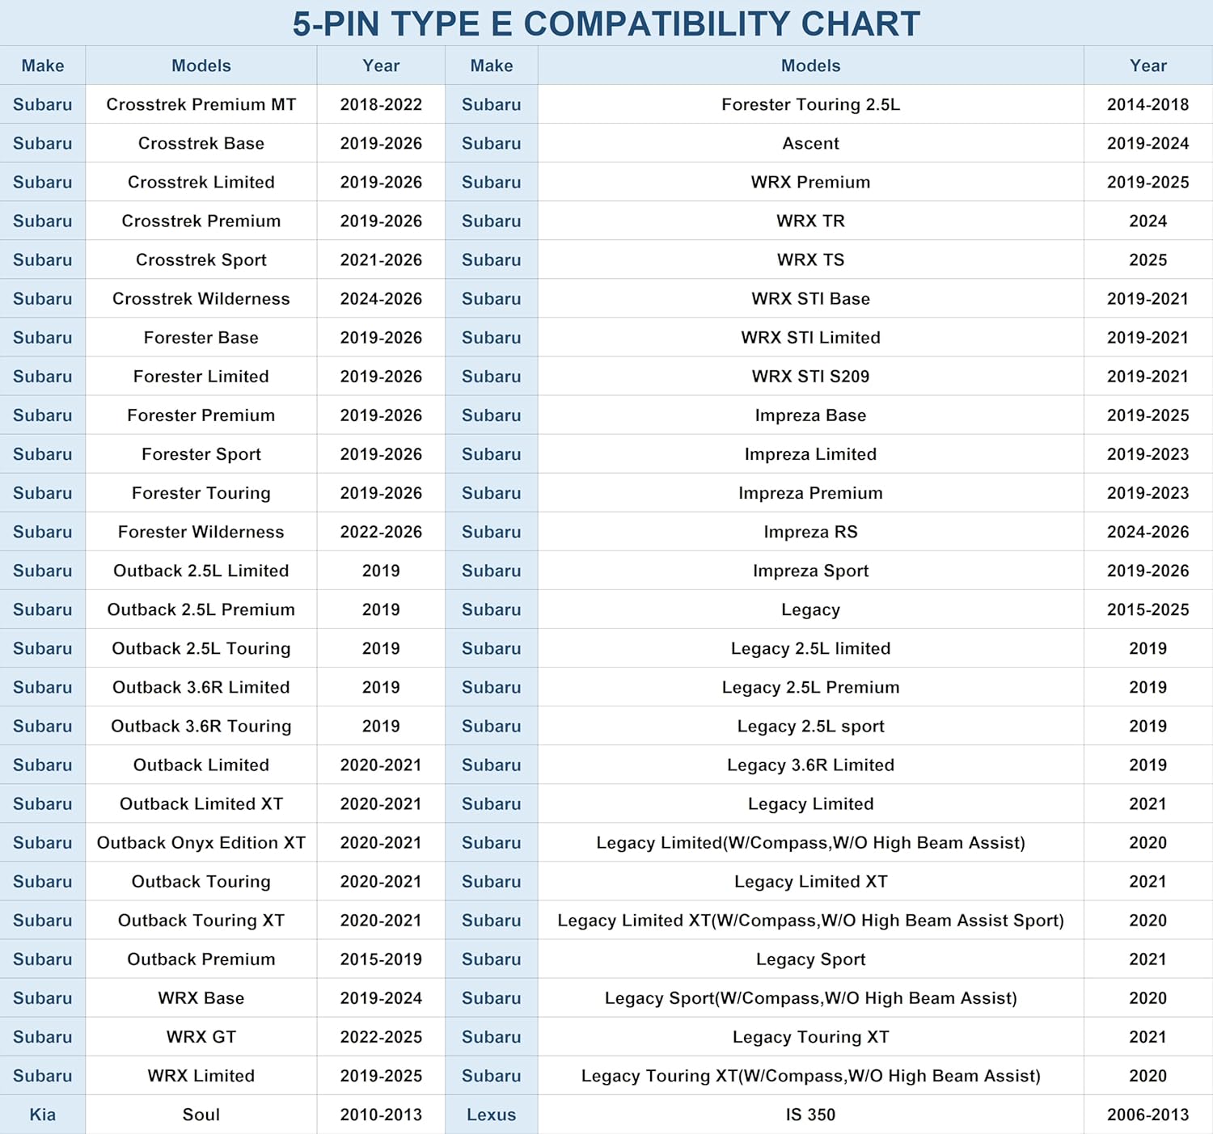The width and height of the screenshot is (1213, 1134).
Task: Select the "Impreza RS" model cell
Action: [811, 532]
